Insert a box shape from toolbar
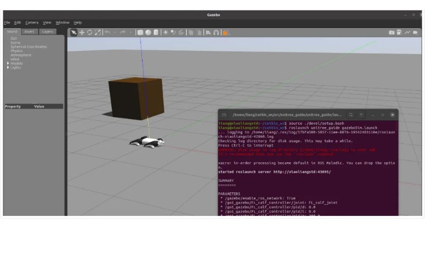This screenshot has height=254, width=425. click(x=140, y=32)
